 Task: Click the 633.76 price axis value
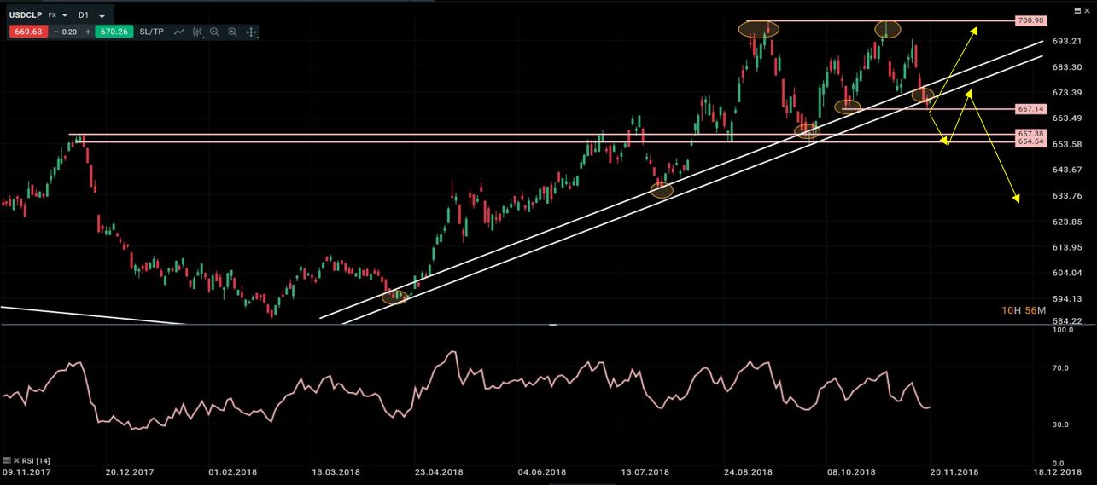point(1067,195)
